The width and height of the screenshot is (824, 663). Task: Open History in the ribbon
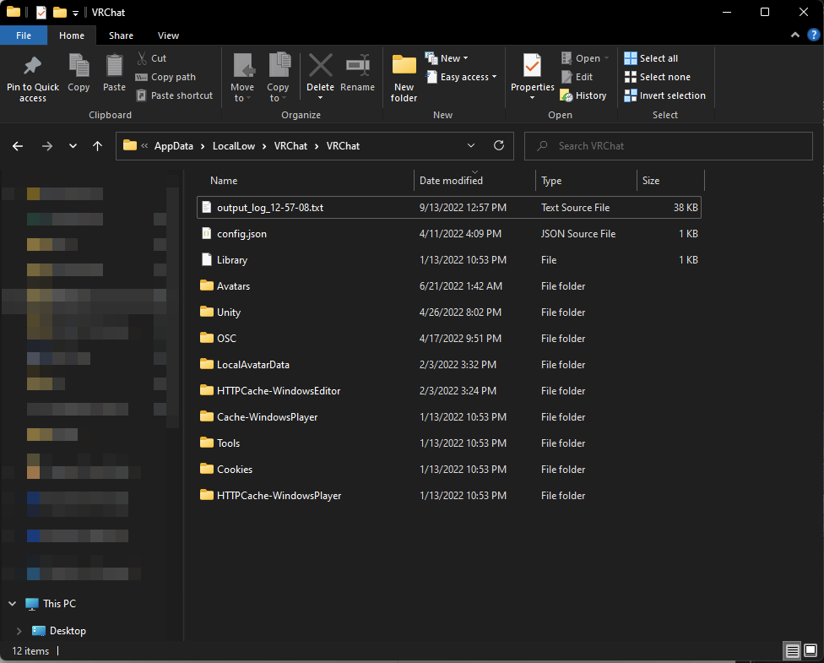(583, 95)
